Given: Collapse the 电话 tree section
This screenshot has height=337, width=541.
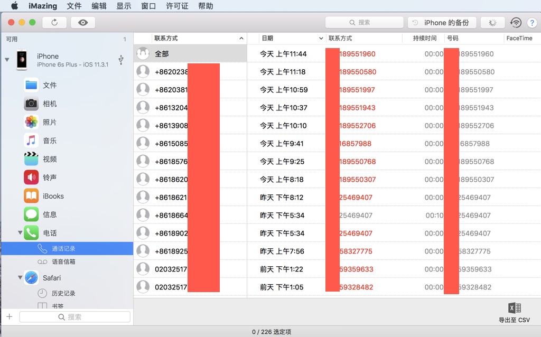Looking at the screenshot, I should click(x=20, y=232).
